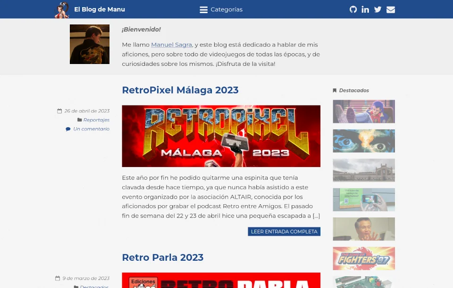Click El Blog de Manu home title
Image resolution: width=453 pixels, height=288 pixels.
coord(100,9)
